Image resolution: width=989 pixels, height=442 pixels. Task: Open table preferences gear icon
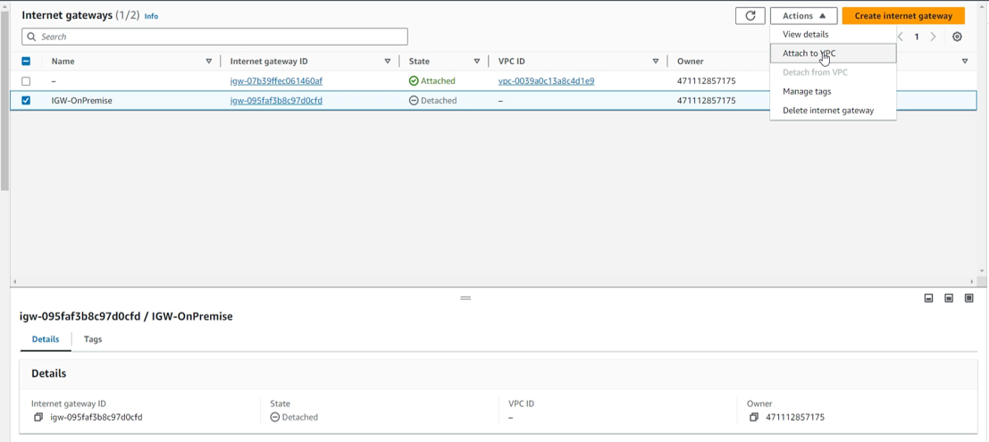tap(957, 38)
